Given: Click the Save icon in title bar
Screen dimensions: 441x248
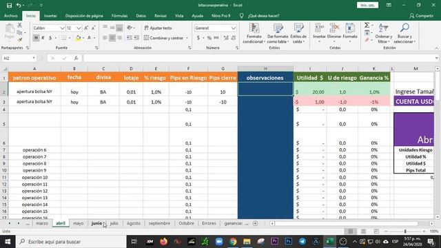Looking at the screenshot, I should tap(9, 6).
